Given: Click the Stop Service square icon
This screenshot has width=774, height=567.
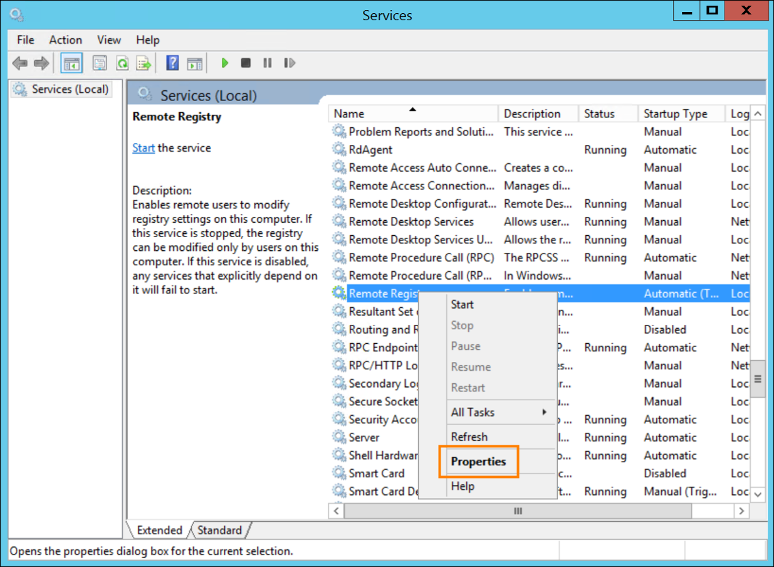Looking at the screenshot, I should click(246, 63).
